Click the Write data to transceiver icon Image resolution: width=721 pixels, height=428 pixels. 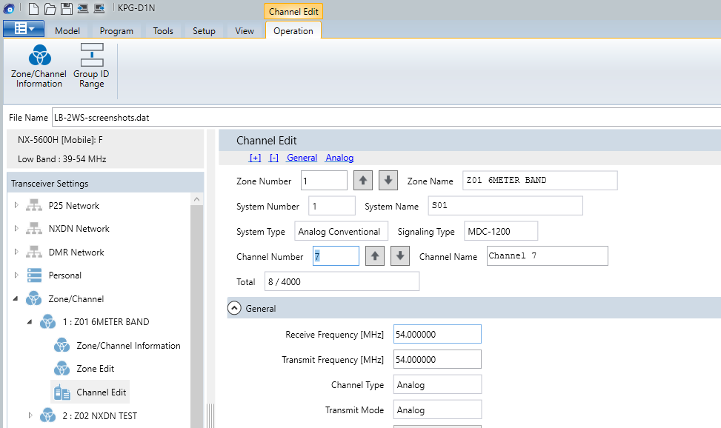pos(99,9)
